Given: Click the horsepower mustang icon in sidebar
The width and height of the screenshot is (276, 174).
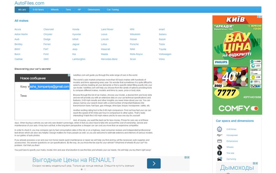Looking at the screenshot, I should pos(219,135).
